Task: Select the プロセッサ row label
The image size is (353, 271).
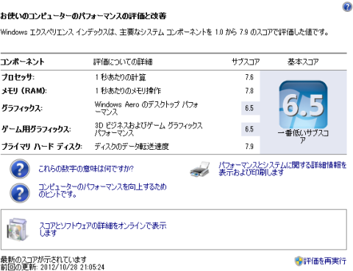Action: 18,77
